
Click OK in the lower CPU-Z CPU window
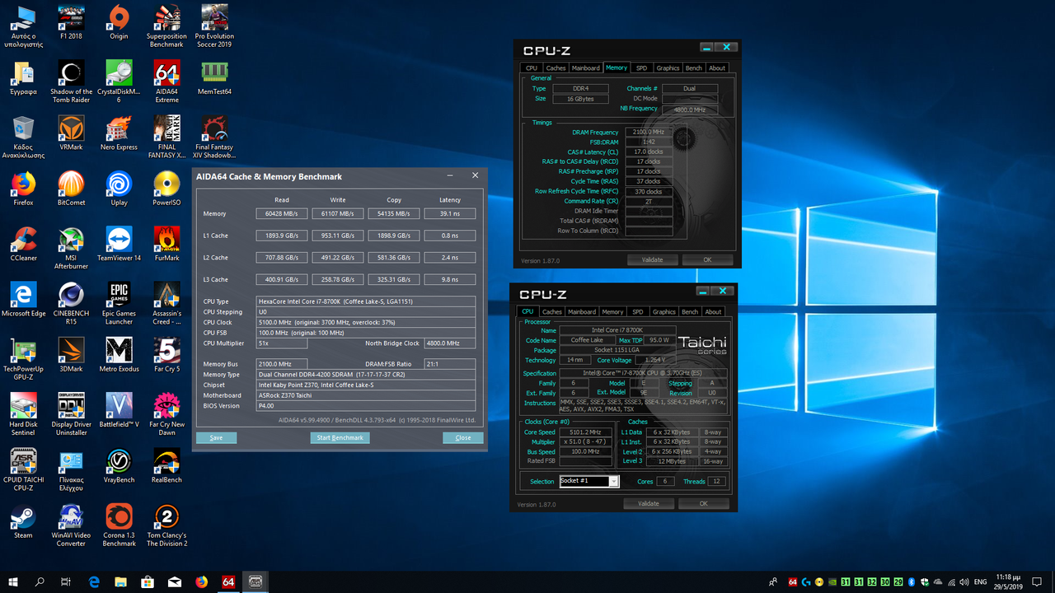coord(704,503)
